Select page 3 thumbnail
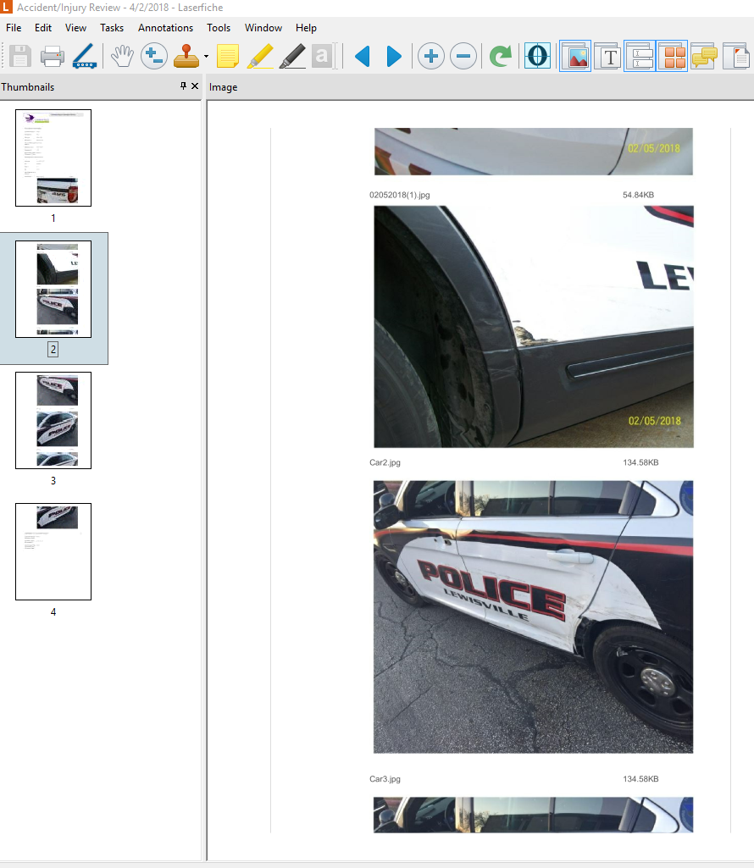 pos(53,420)
